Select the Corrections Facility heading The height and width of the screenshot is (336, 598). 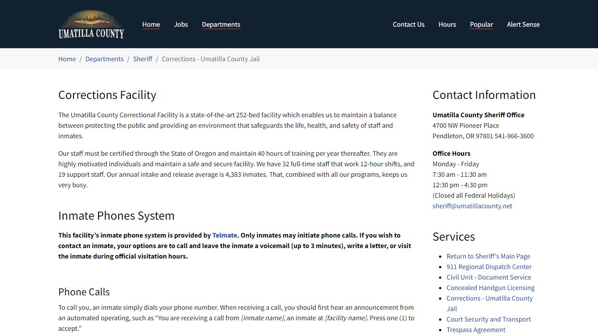(x=107, y=95)
